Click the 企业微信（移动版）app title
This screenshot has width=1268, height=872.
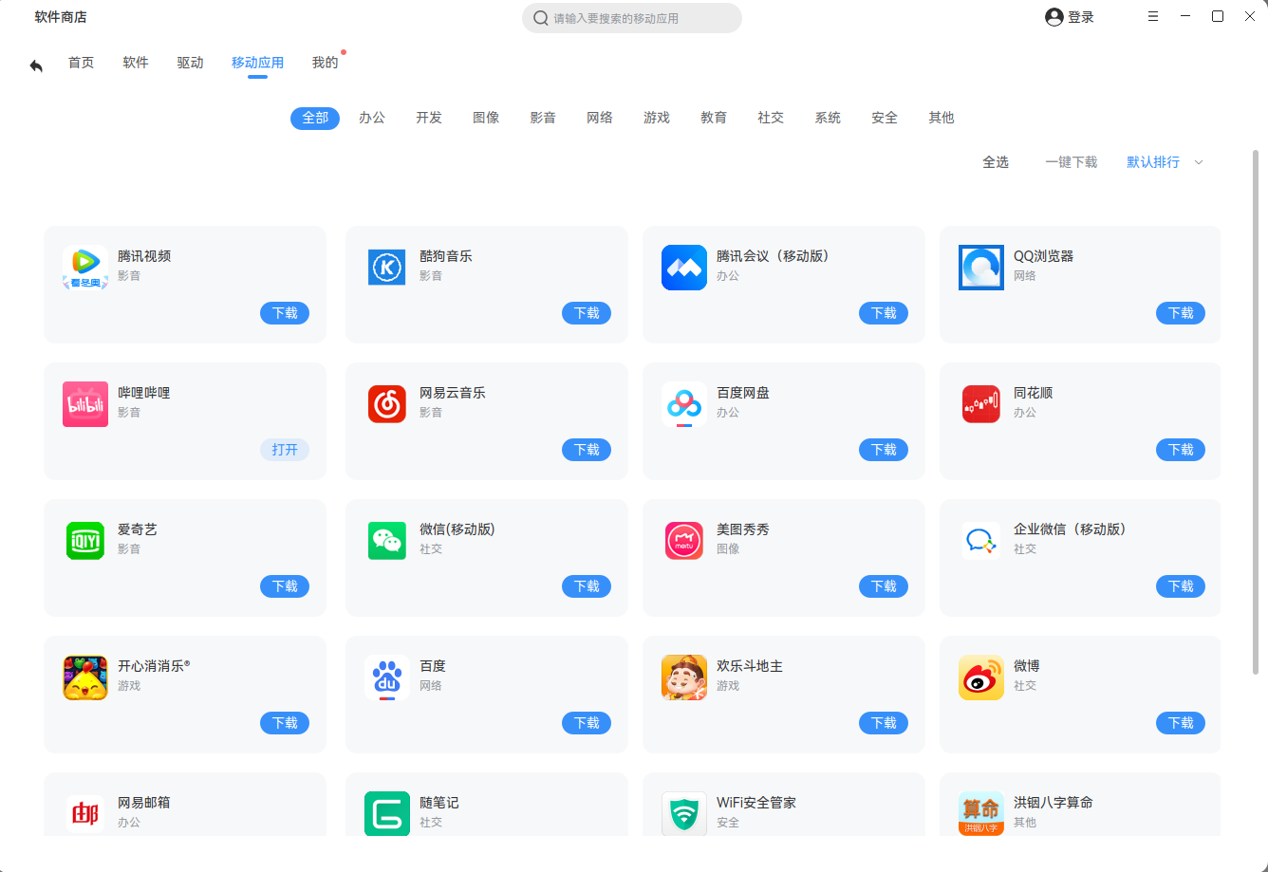1070,529
